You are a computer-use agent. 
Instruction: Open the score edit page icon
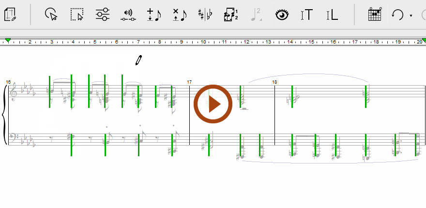click(11, 15)
